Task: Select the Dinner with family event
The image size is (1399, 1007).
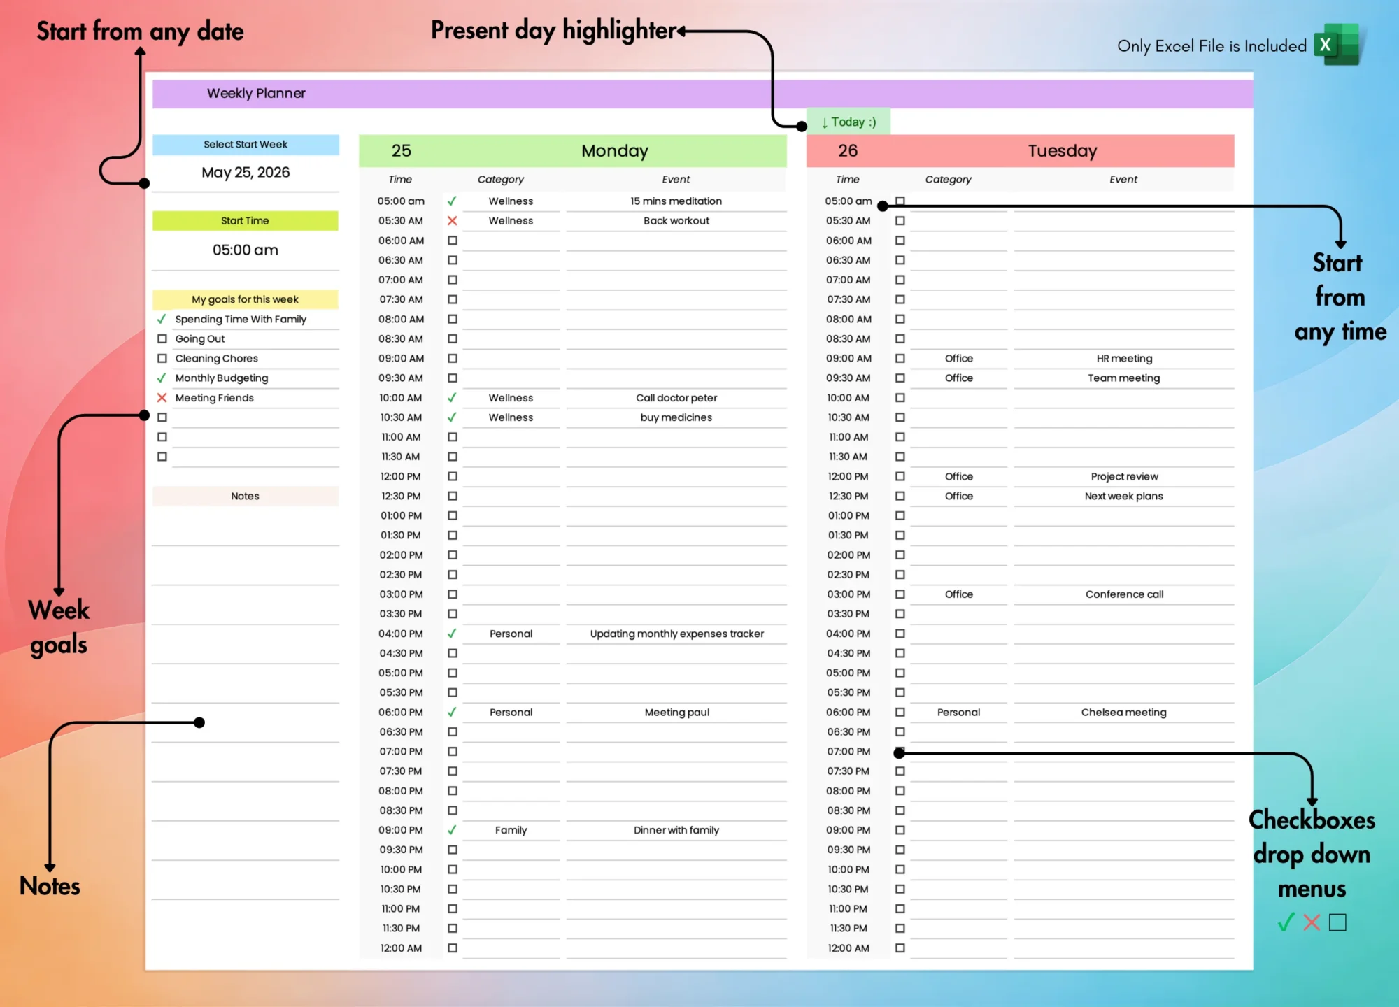Action: coord(676,831)
